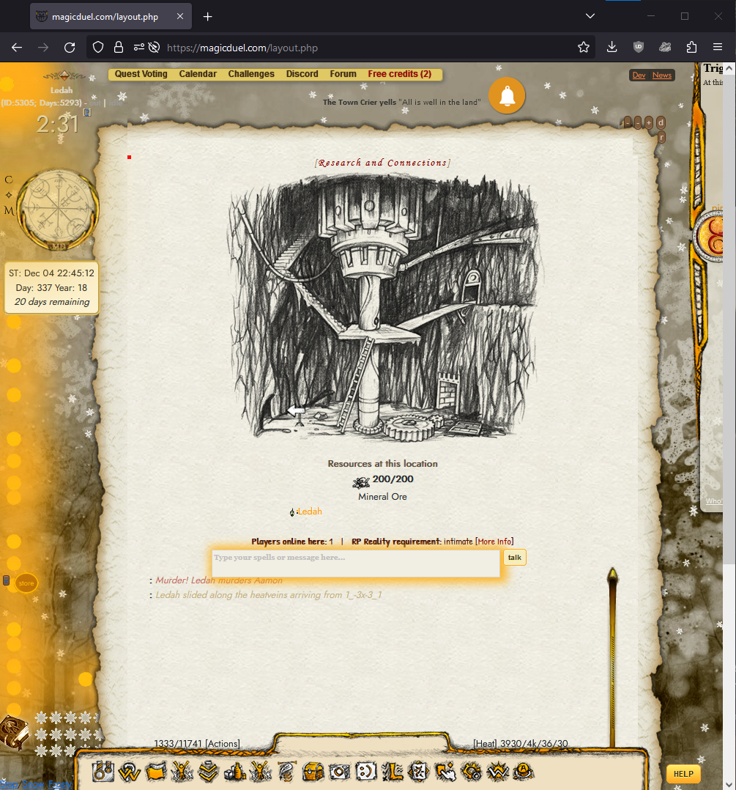Open the orange flag papers icon
The height and width of the screenshot is (790, 736).
156,772
